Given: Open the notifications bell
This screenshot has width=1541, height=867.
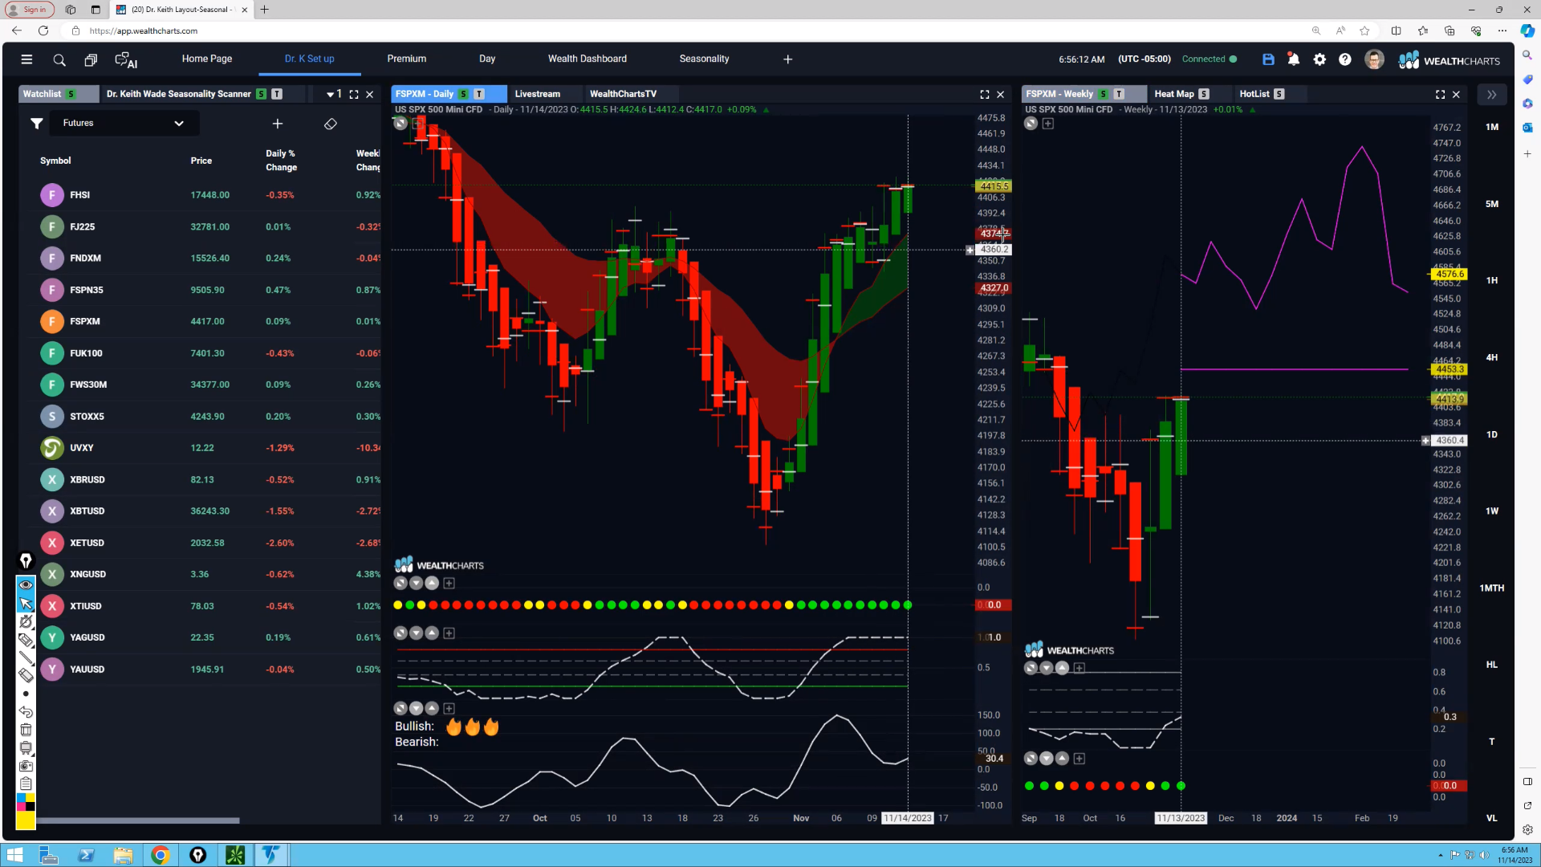Looking at the screenshot, I should [1294, 59].
